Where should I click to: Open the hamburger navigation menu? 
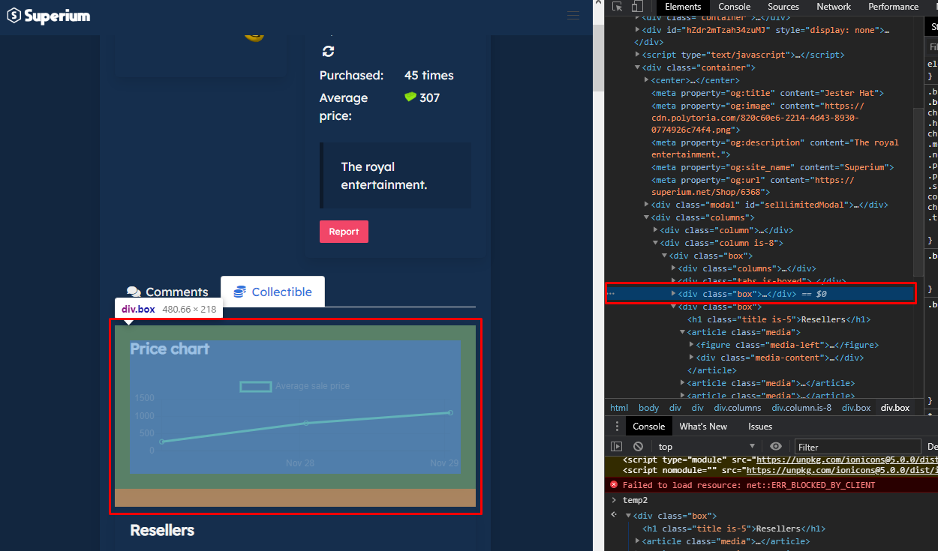click(573, 15)
